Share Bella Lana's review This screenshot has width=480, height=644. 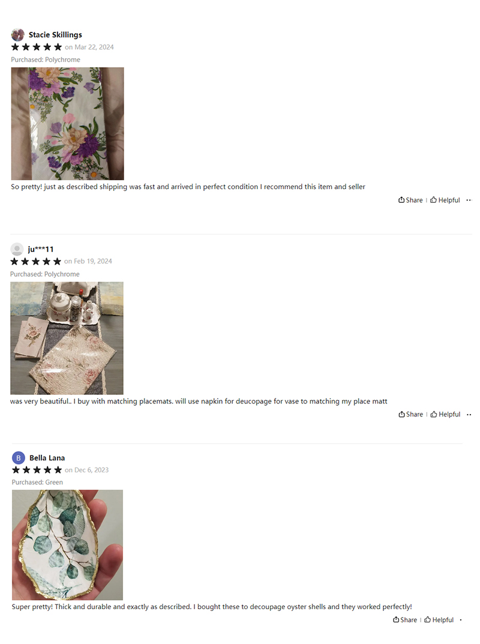pyautogui.click(x=404, y=620)
